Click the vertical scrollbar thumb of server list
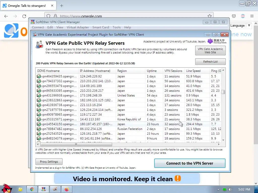258x193 pixels. click(x=223, y=92)
